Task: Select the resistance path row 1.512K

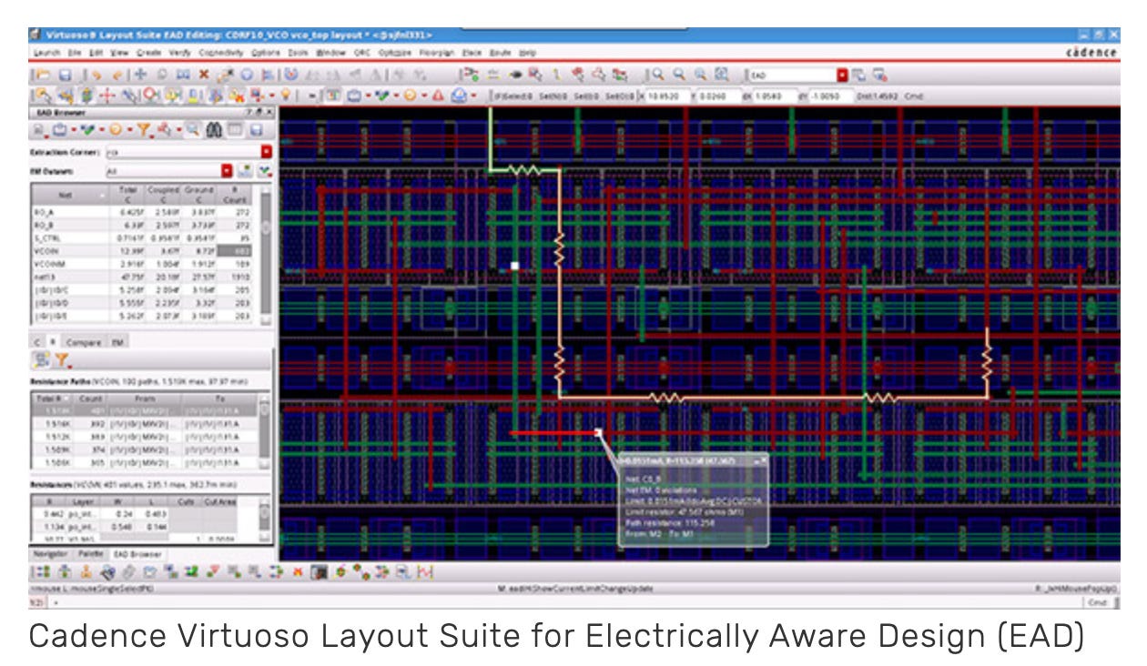Action: tap(145, 436)
